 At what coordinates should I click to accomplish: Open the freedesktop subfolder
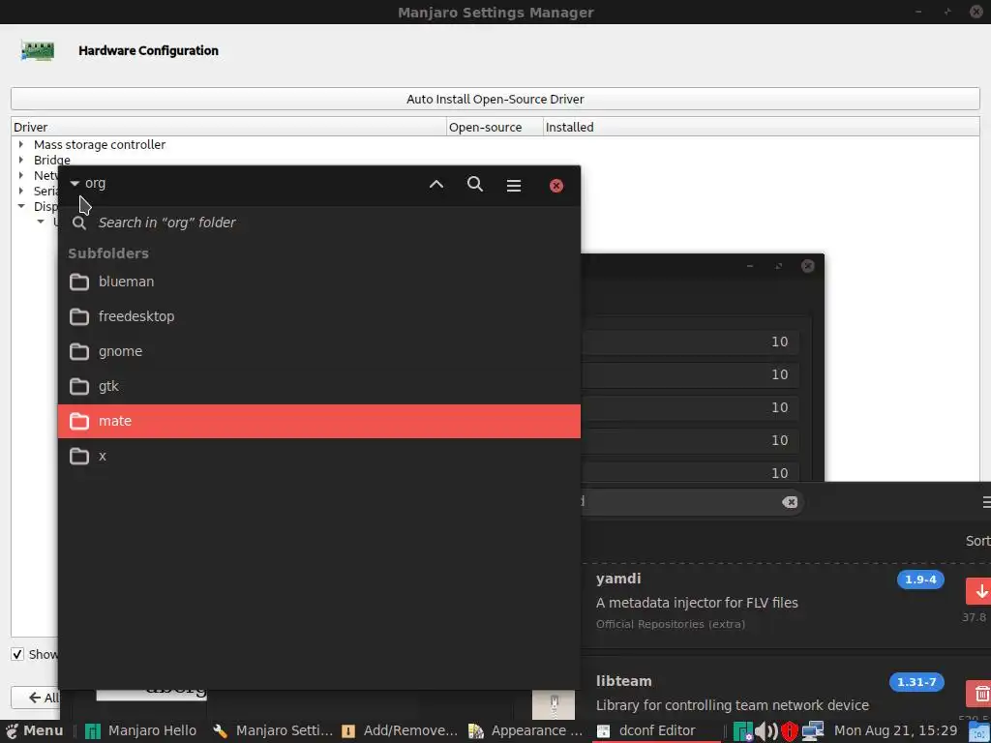[x=319, y=316]
